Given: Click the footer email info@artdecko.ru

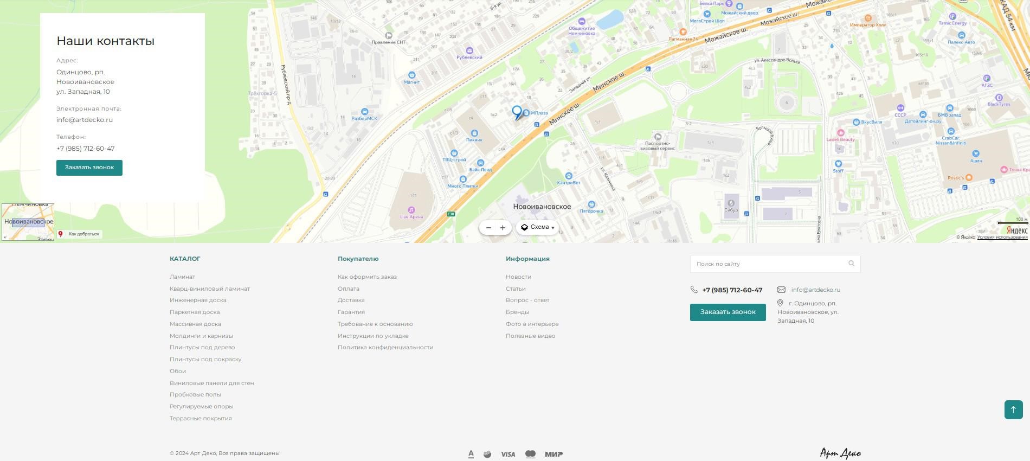Looking at the screenshot, I should [815, 290].
